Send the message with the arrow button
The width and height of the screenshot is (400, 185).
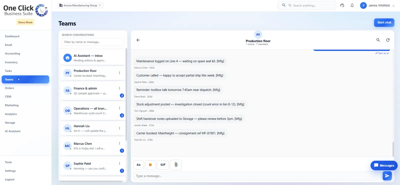click(x=387, y=176)
